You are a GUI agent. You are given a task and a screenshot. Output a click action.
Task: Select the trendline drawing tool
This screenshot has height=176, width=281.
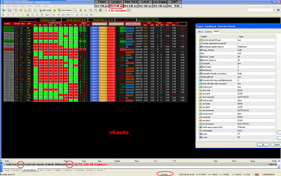point(23,15)
